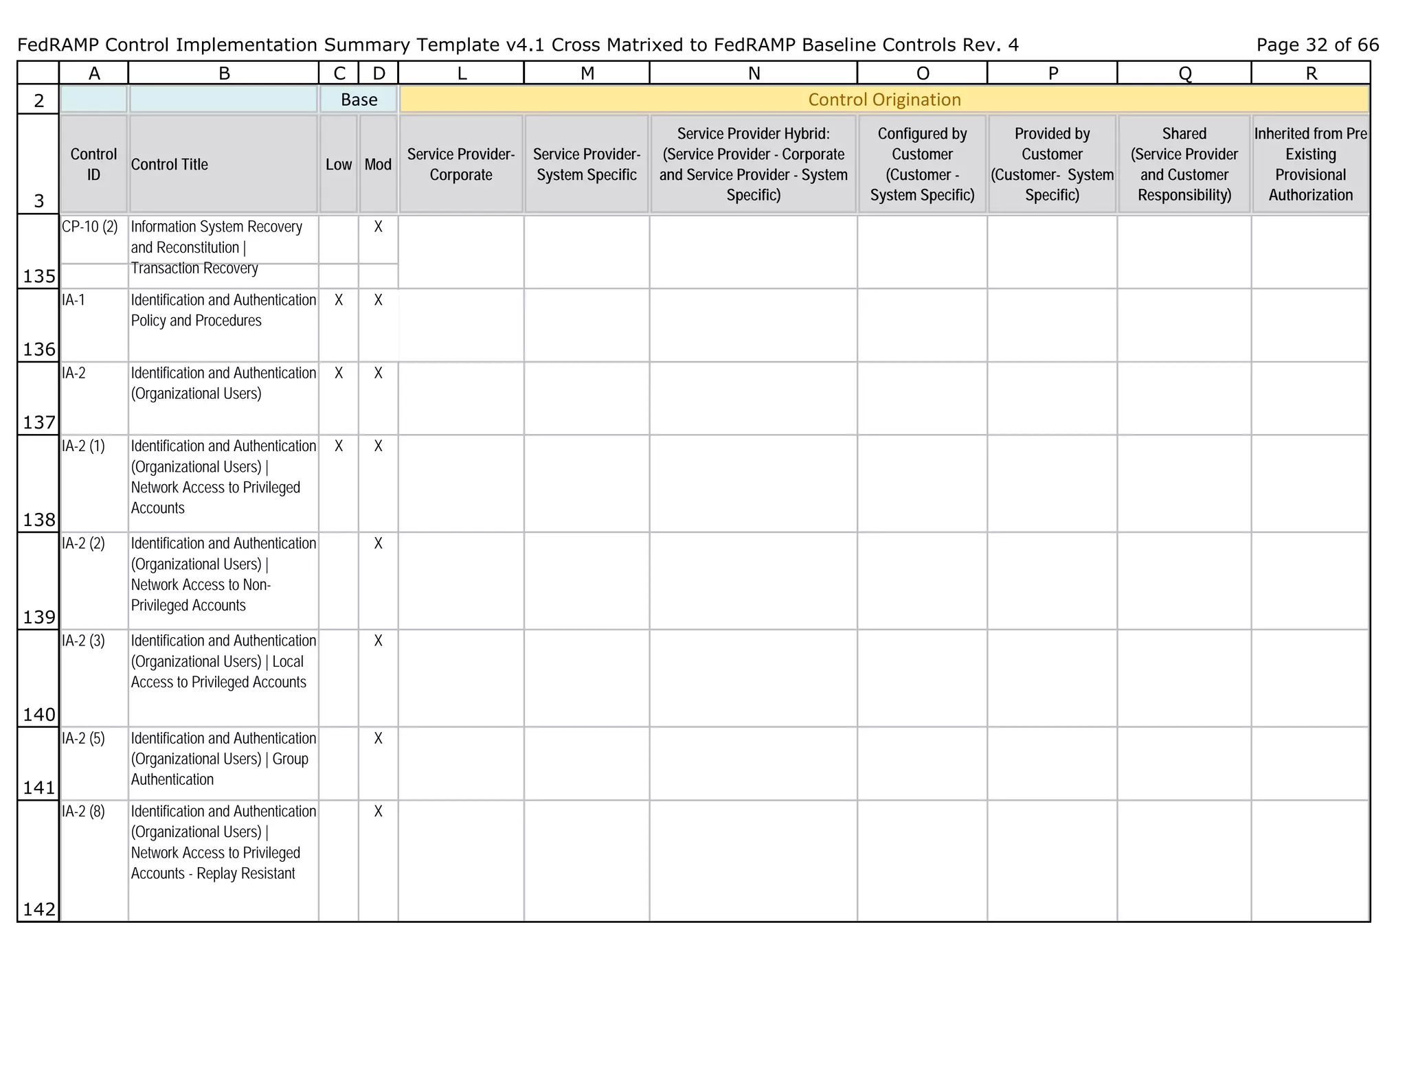Click row 138 number header
1407x1087 pixels.
[x=38, y=483]
